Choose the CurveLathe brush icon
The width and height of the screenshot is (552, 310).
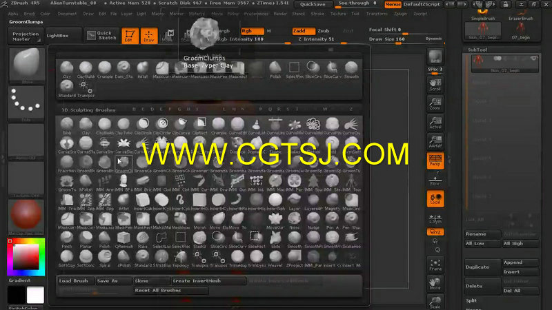[x=256, y=125]
